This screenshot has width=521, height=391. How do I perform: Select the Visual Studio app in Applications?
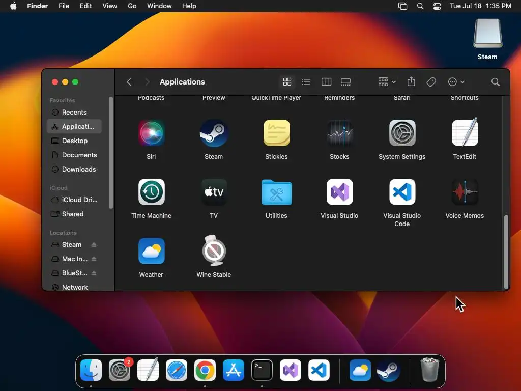[339, 192]
